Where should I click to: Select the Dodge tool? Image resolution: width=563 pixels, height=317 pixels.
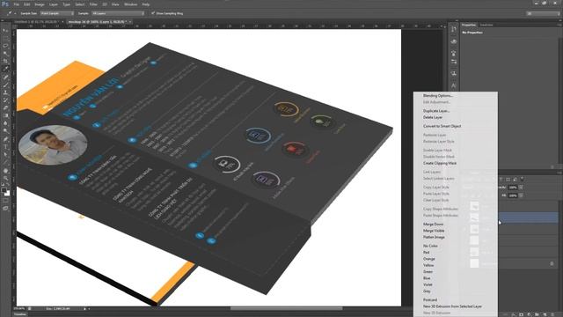[5, 131]
